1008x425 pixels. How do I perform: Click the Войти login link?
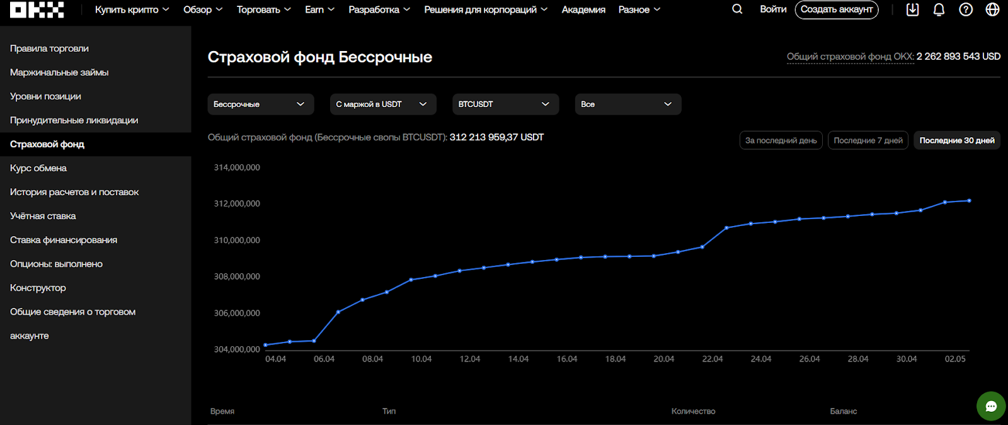coord(773,9)
